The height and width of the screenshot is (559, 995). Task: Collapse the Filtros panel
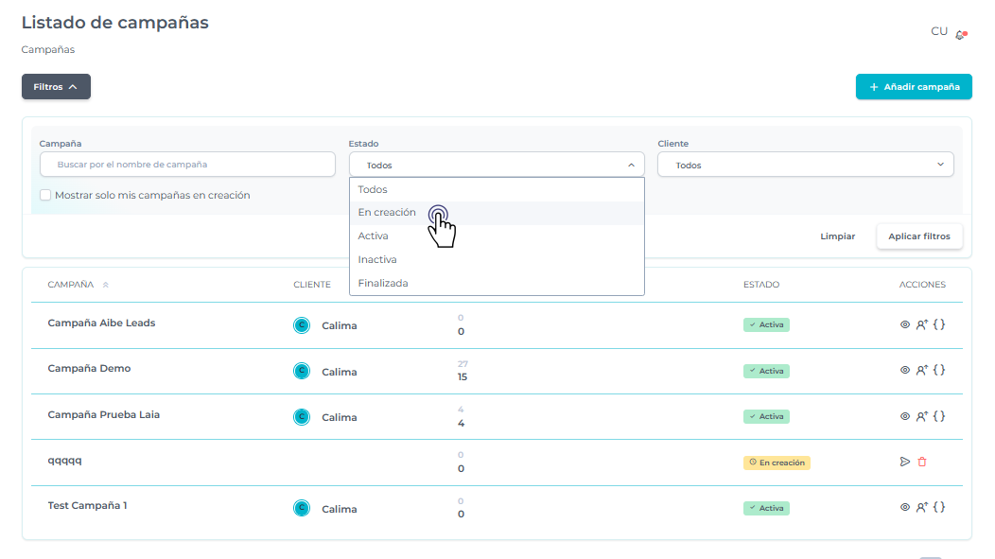click(x=56, y=87)
